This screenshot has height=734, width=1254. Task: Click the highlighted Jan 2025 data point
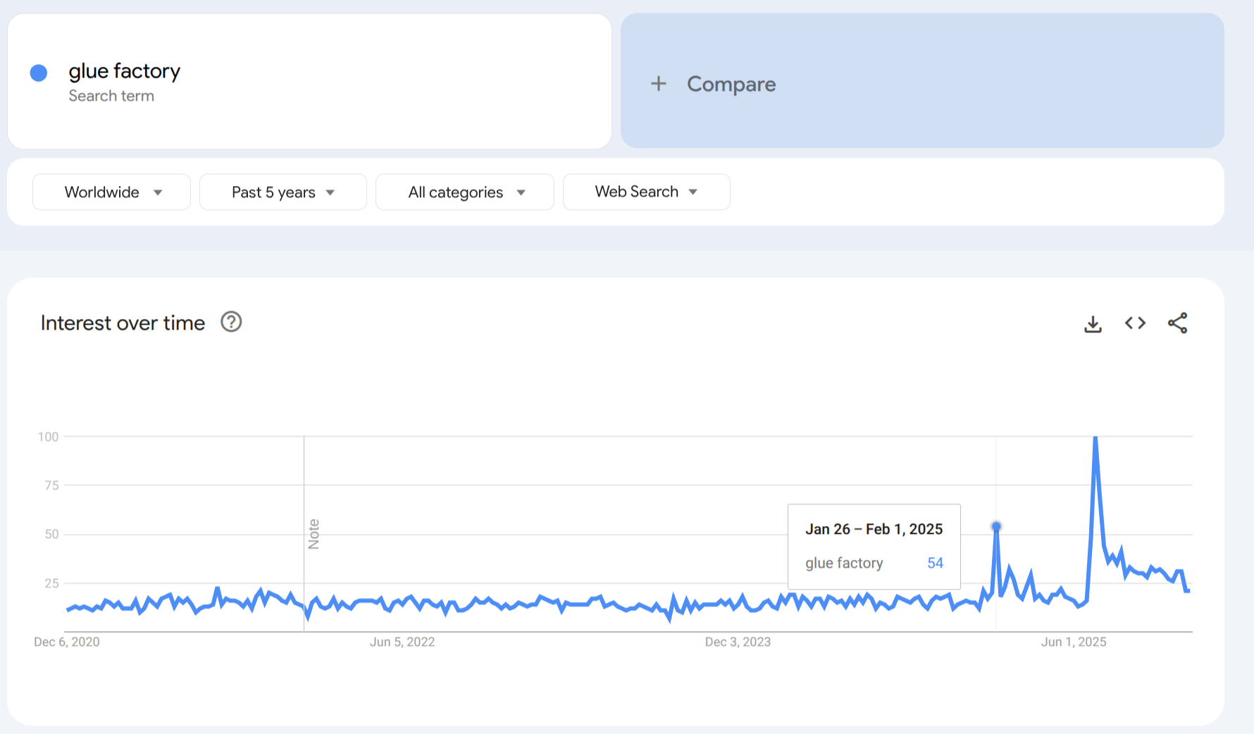click(996, 526)
